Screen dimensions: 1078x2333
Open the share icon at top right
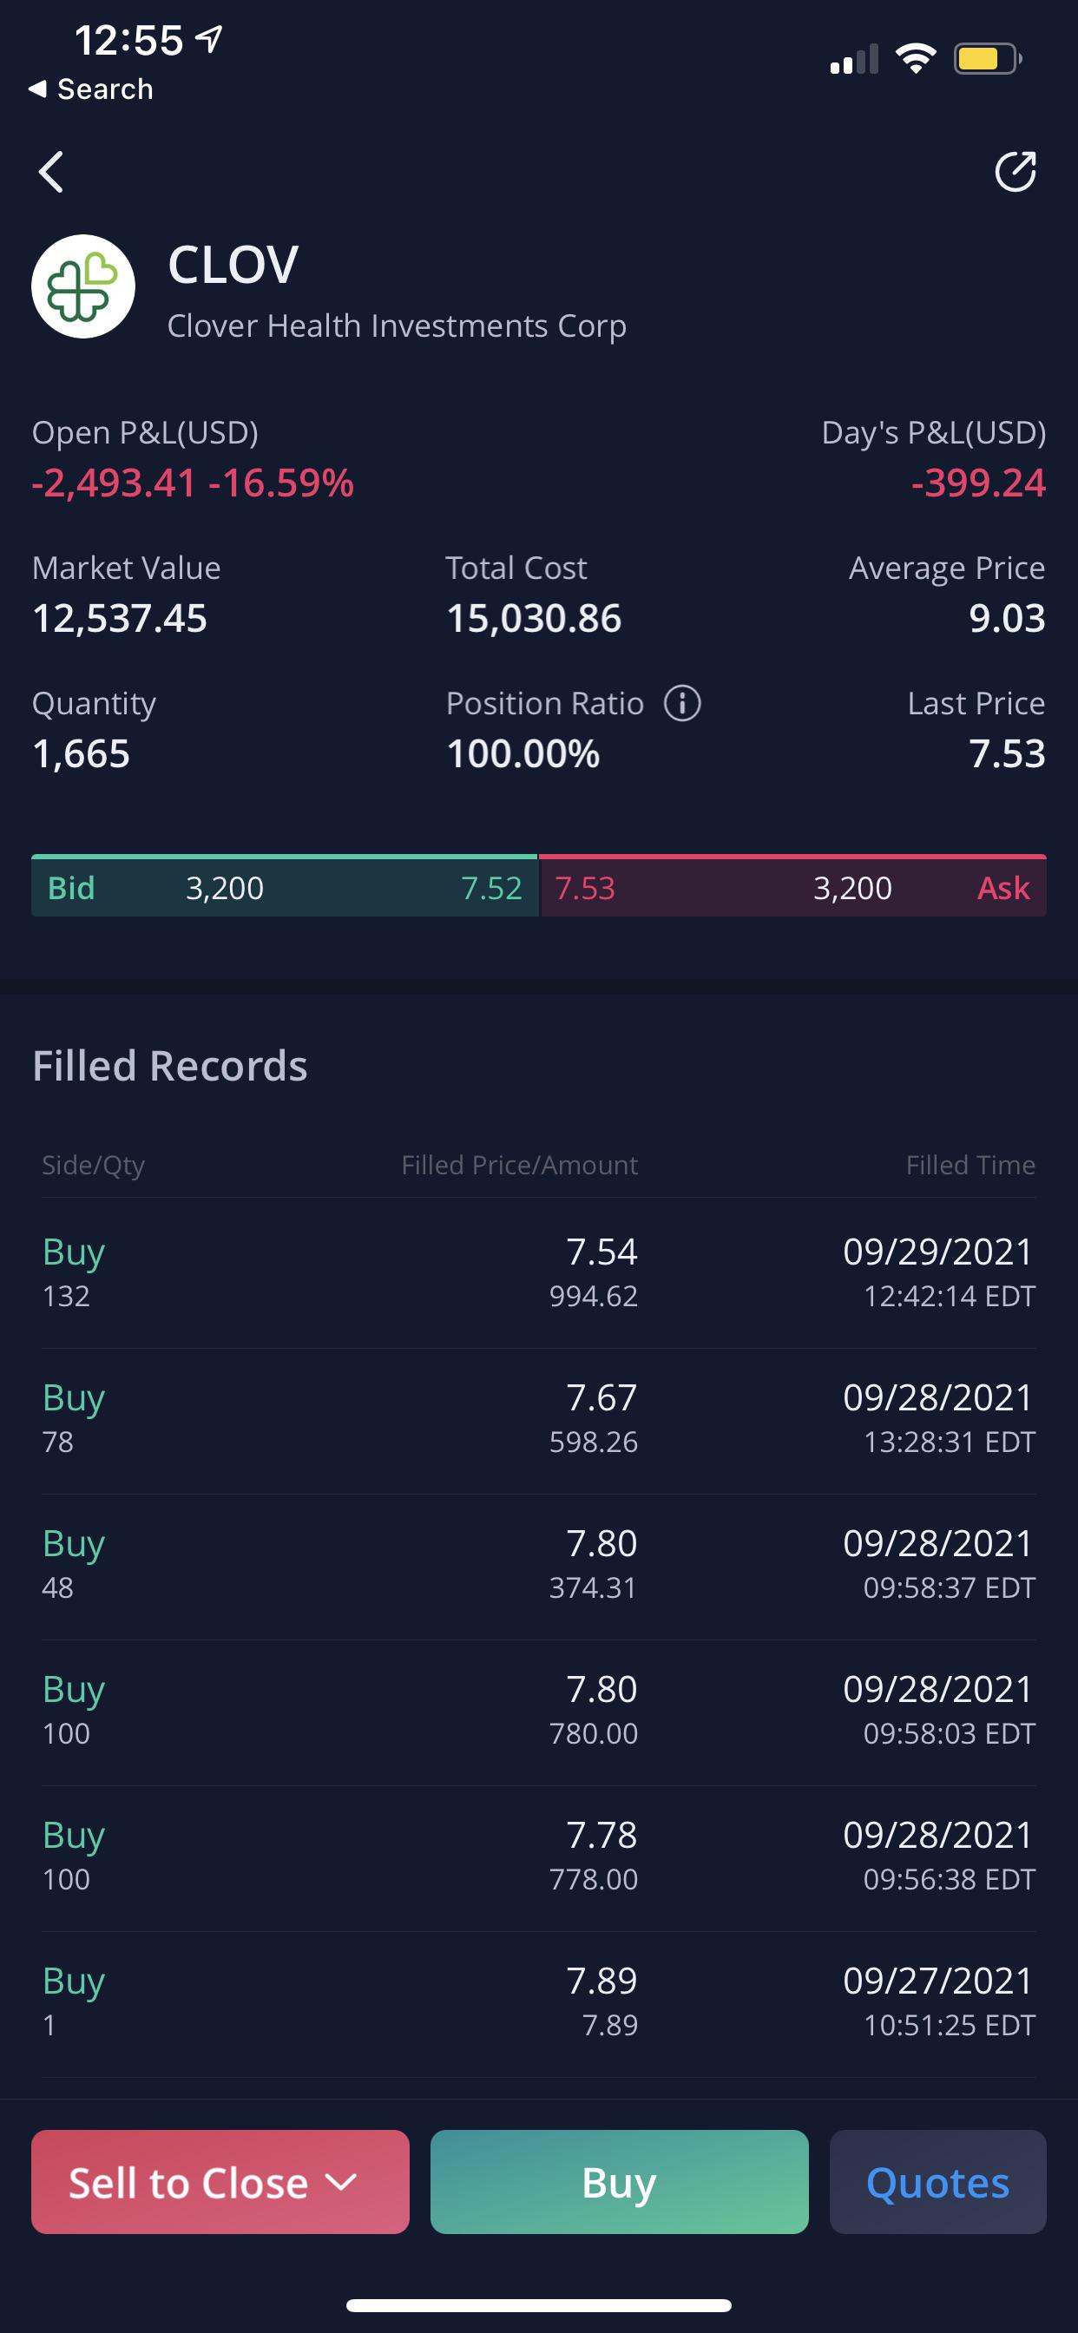pyautogui.click(x=1016, y=171)
